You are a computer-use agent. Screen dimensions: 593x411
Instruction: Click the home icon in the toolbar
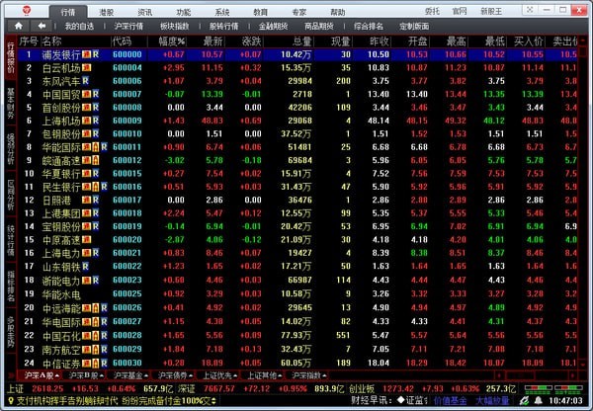(18, 26)
